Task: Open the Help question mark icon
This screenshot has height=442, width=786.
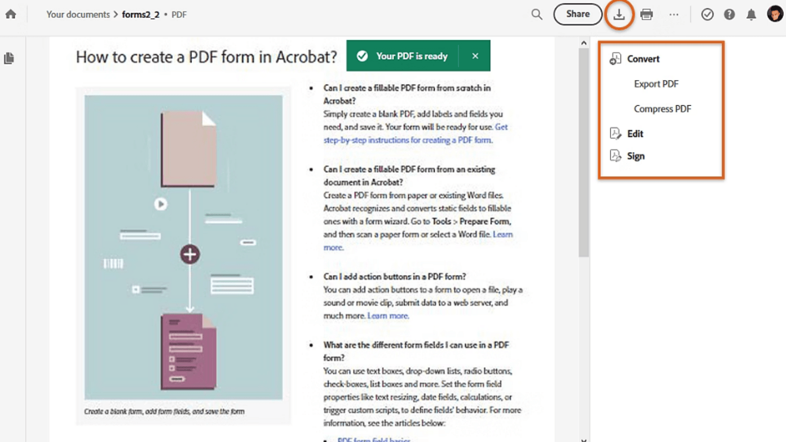Action: (730, 14)
